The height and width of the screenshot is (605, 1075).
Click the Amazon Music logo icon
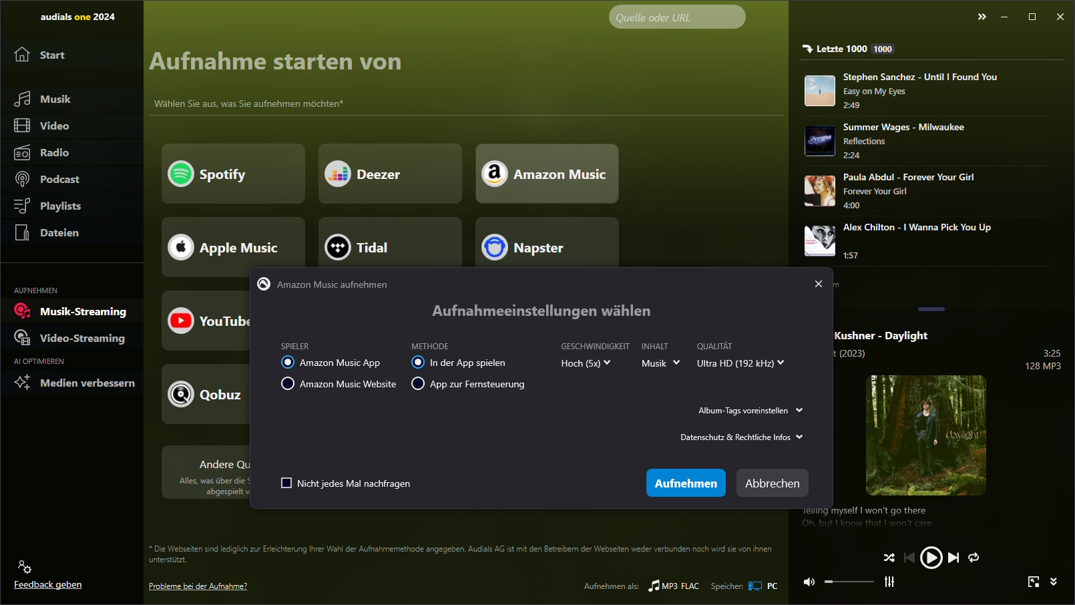495,174
